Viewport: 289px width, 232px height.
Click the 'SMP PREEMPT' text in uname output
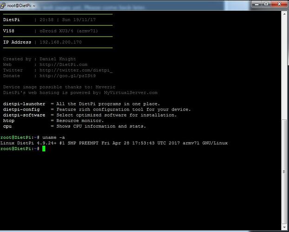click(83, 143)
